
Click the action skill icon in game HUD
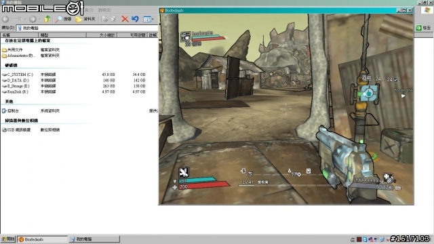click(184, 172)
